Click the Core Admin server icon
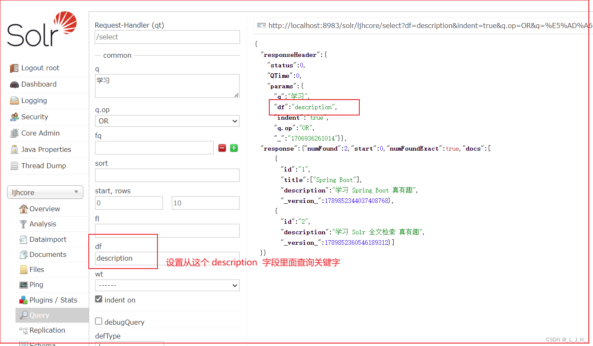 click(x=14, y=133)
